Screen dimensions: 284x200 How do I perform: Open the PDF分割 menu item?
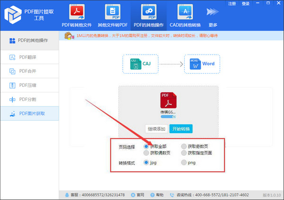point(29,99)
